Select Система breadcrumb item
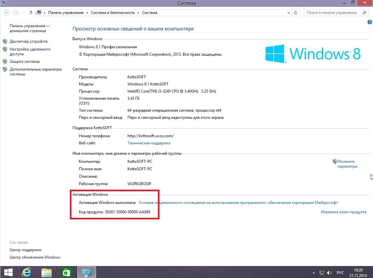 pyautogui.click(x=150, y=13)
